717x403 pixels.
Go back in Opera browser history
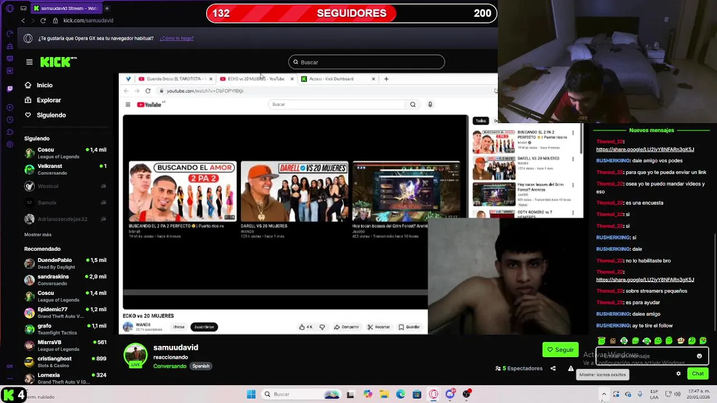23,21
